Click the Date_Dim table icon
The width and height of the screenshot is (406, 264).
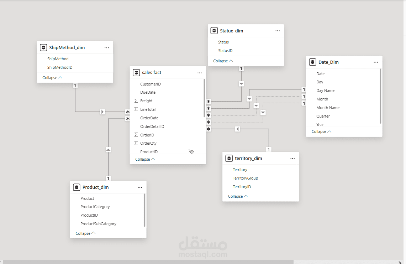click(x=313, y=62)
